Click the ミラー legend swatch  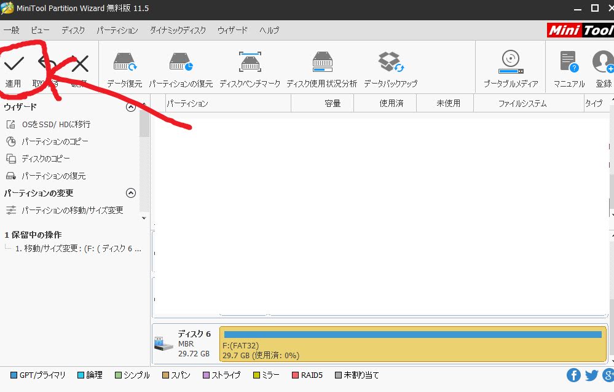click(x=256, y=375)
